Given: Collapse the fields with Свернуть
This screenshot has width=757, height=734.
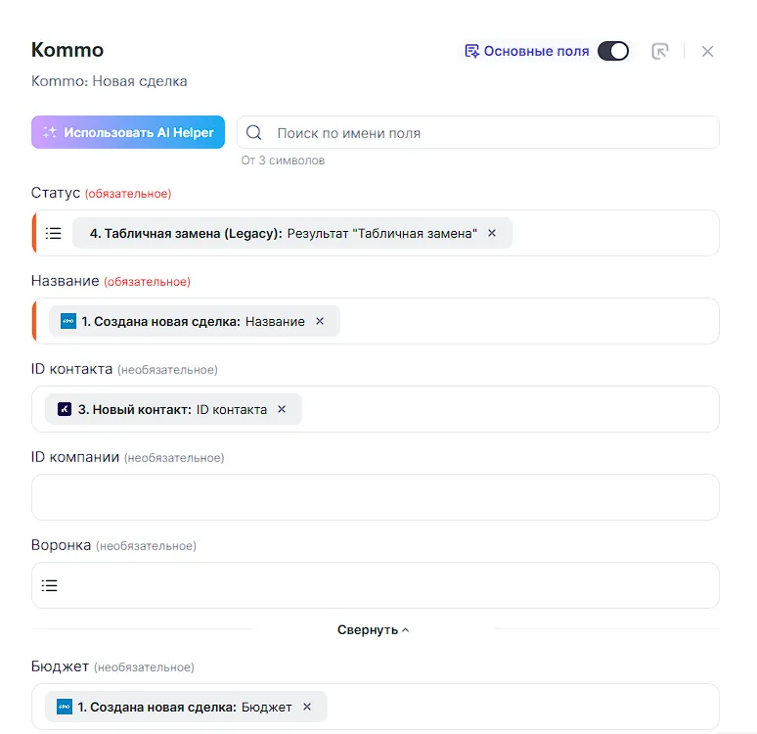Looking at the screenshot, I should (x=374, y=630).
